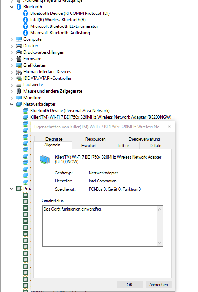Image resolution: width=198 pixels, height=292 pixels.
Task: Expand the Laufwerke category
Action: pos(12,85)
